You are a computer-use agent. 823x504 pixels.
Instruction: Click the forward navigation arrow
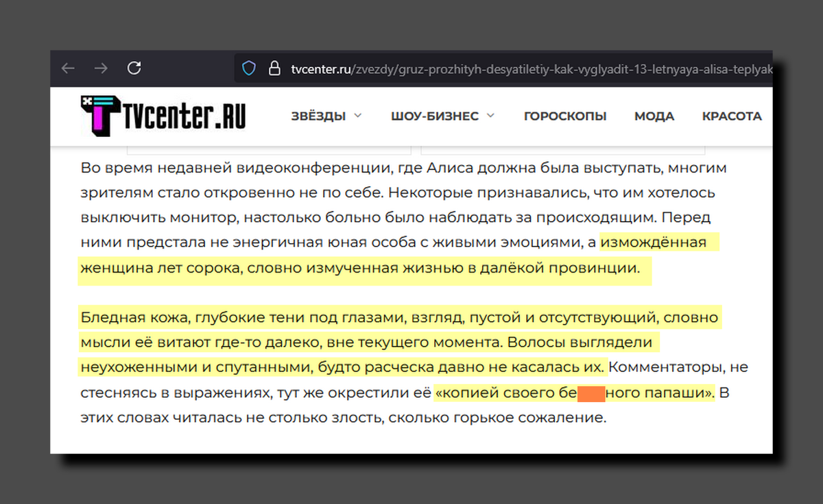[101, 68]
